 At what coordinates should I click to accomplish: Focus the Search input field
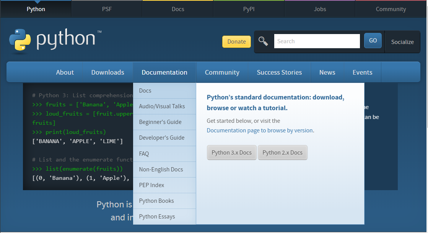317,41
